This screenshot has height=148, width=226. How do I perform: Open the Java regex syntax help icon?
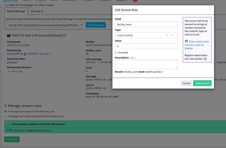(205, 59)
